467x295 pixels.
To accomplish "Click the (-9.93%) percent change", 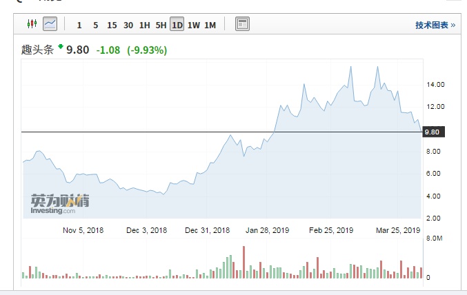I will tap(147, 50).
